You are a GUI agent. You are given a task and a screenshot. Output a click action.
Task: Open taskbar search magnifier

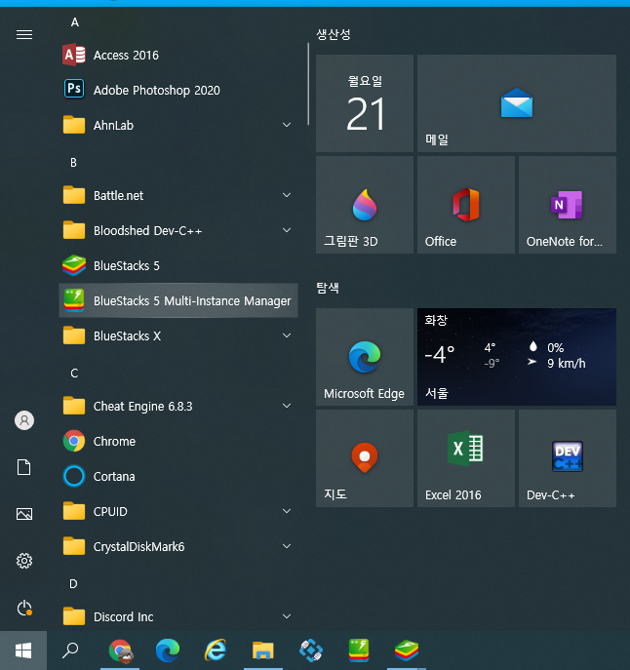(x=70, y=650)
